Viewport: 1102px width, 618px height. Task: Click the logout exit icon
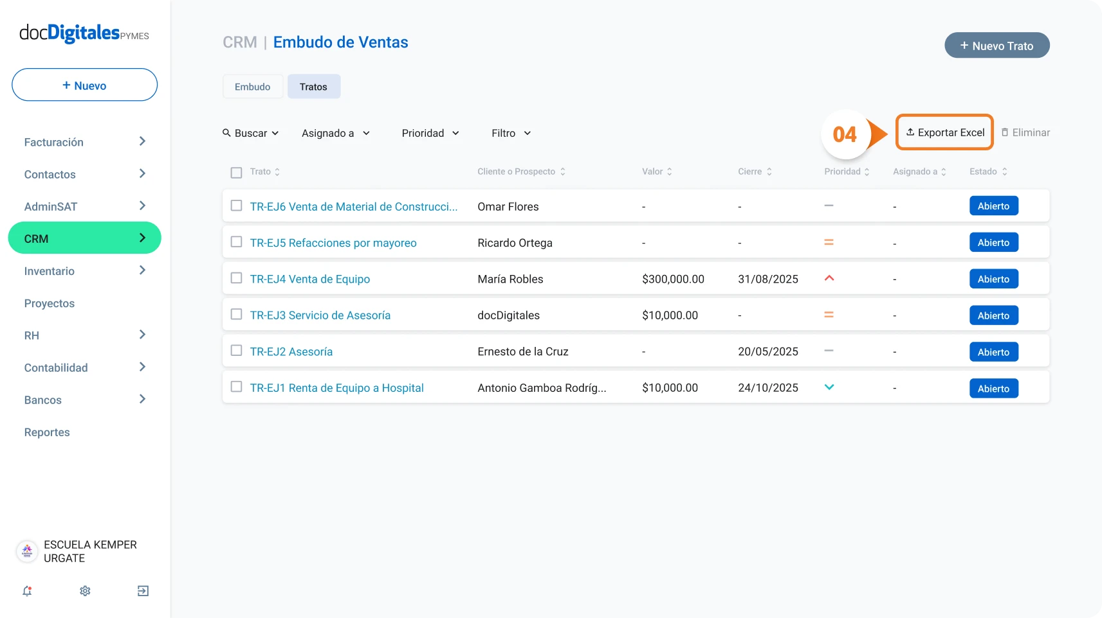143,591
